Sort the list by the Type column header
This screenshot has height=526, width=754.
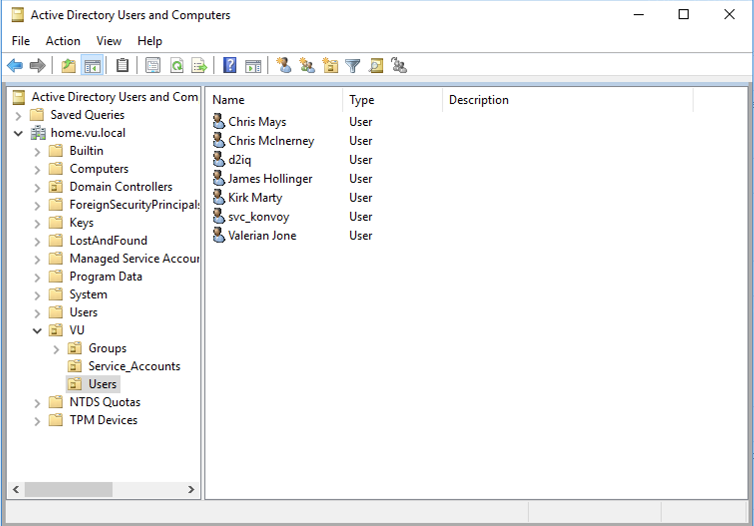click(392, 100)
